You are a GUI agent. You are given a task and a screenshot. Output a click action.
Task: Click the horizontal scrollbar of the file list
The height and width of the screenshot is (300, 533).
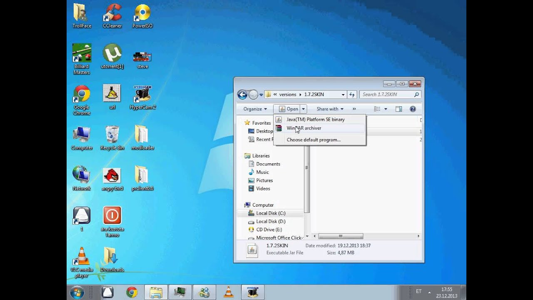(x=341, y=236)
